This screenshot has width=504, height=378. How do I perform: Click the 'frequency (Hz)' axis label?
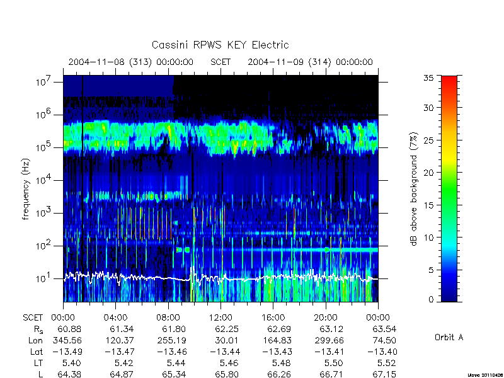26,189
